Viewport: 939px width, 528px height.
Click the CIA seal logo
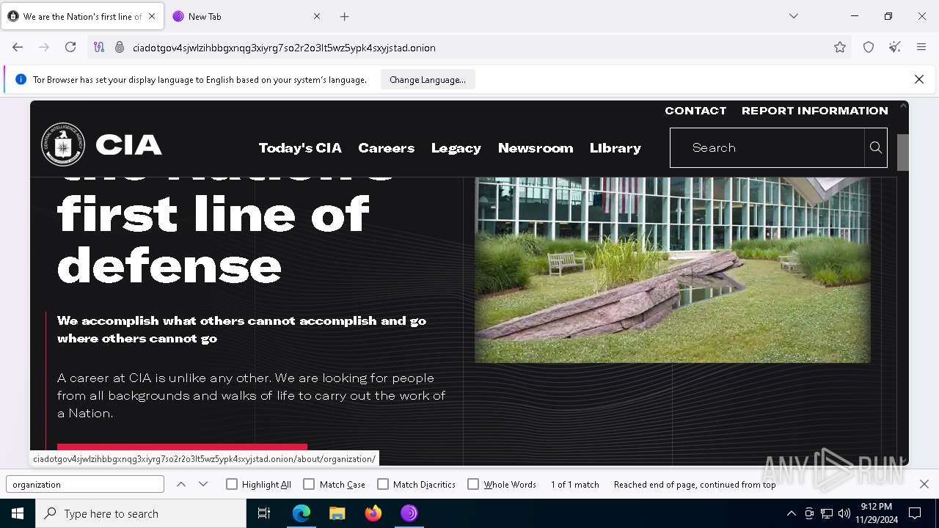point(63,144)
